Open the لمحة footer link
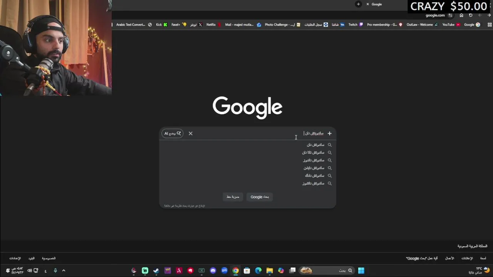 point(483,259)
